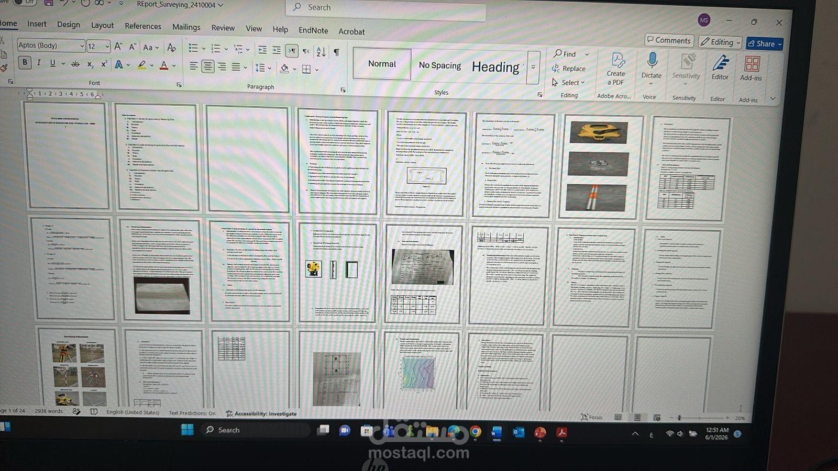Decrease font size with shrink icon
Viewport: 838px width, 471px height.
click(133, 47)
